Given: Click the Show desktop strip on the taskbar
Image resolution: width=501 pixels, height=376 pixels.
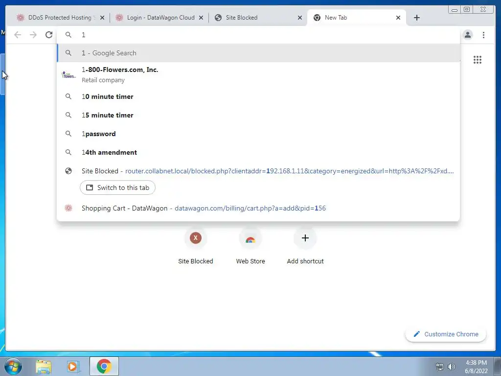Looking at the screenshot, I should tap(498, 366).
